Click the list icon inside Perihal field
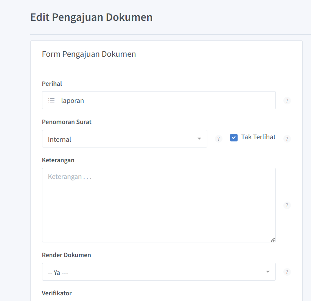The height and width of the screenshot is (301, 311). (x=51, y=101)
